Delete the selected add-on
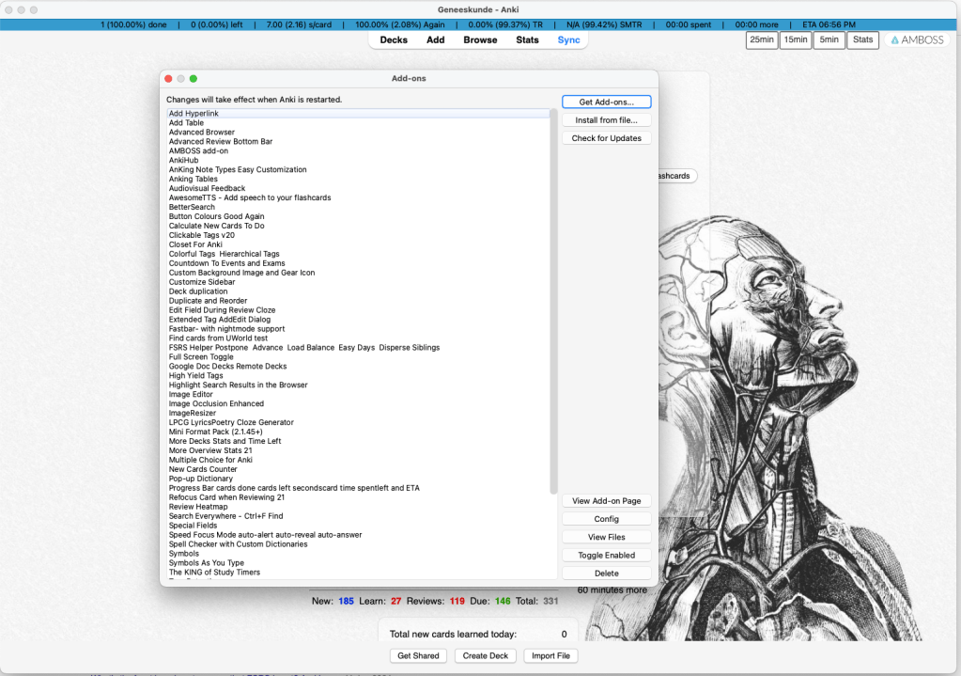Screen dimensions: 961x676 pyautogui.click(x=606, y=573)
